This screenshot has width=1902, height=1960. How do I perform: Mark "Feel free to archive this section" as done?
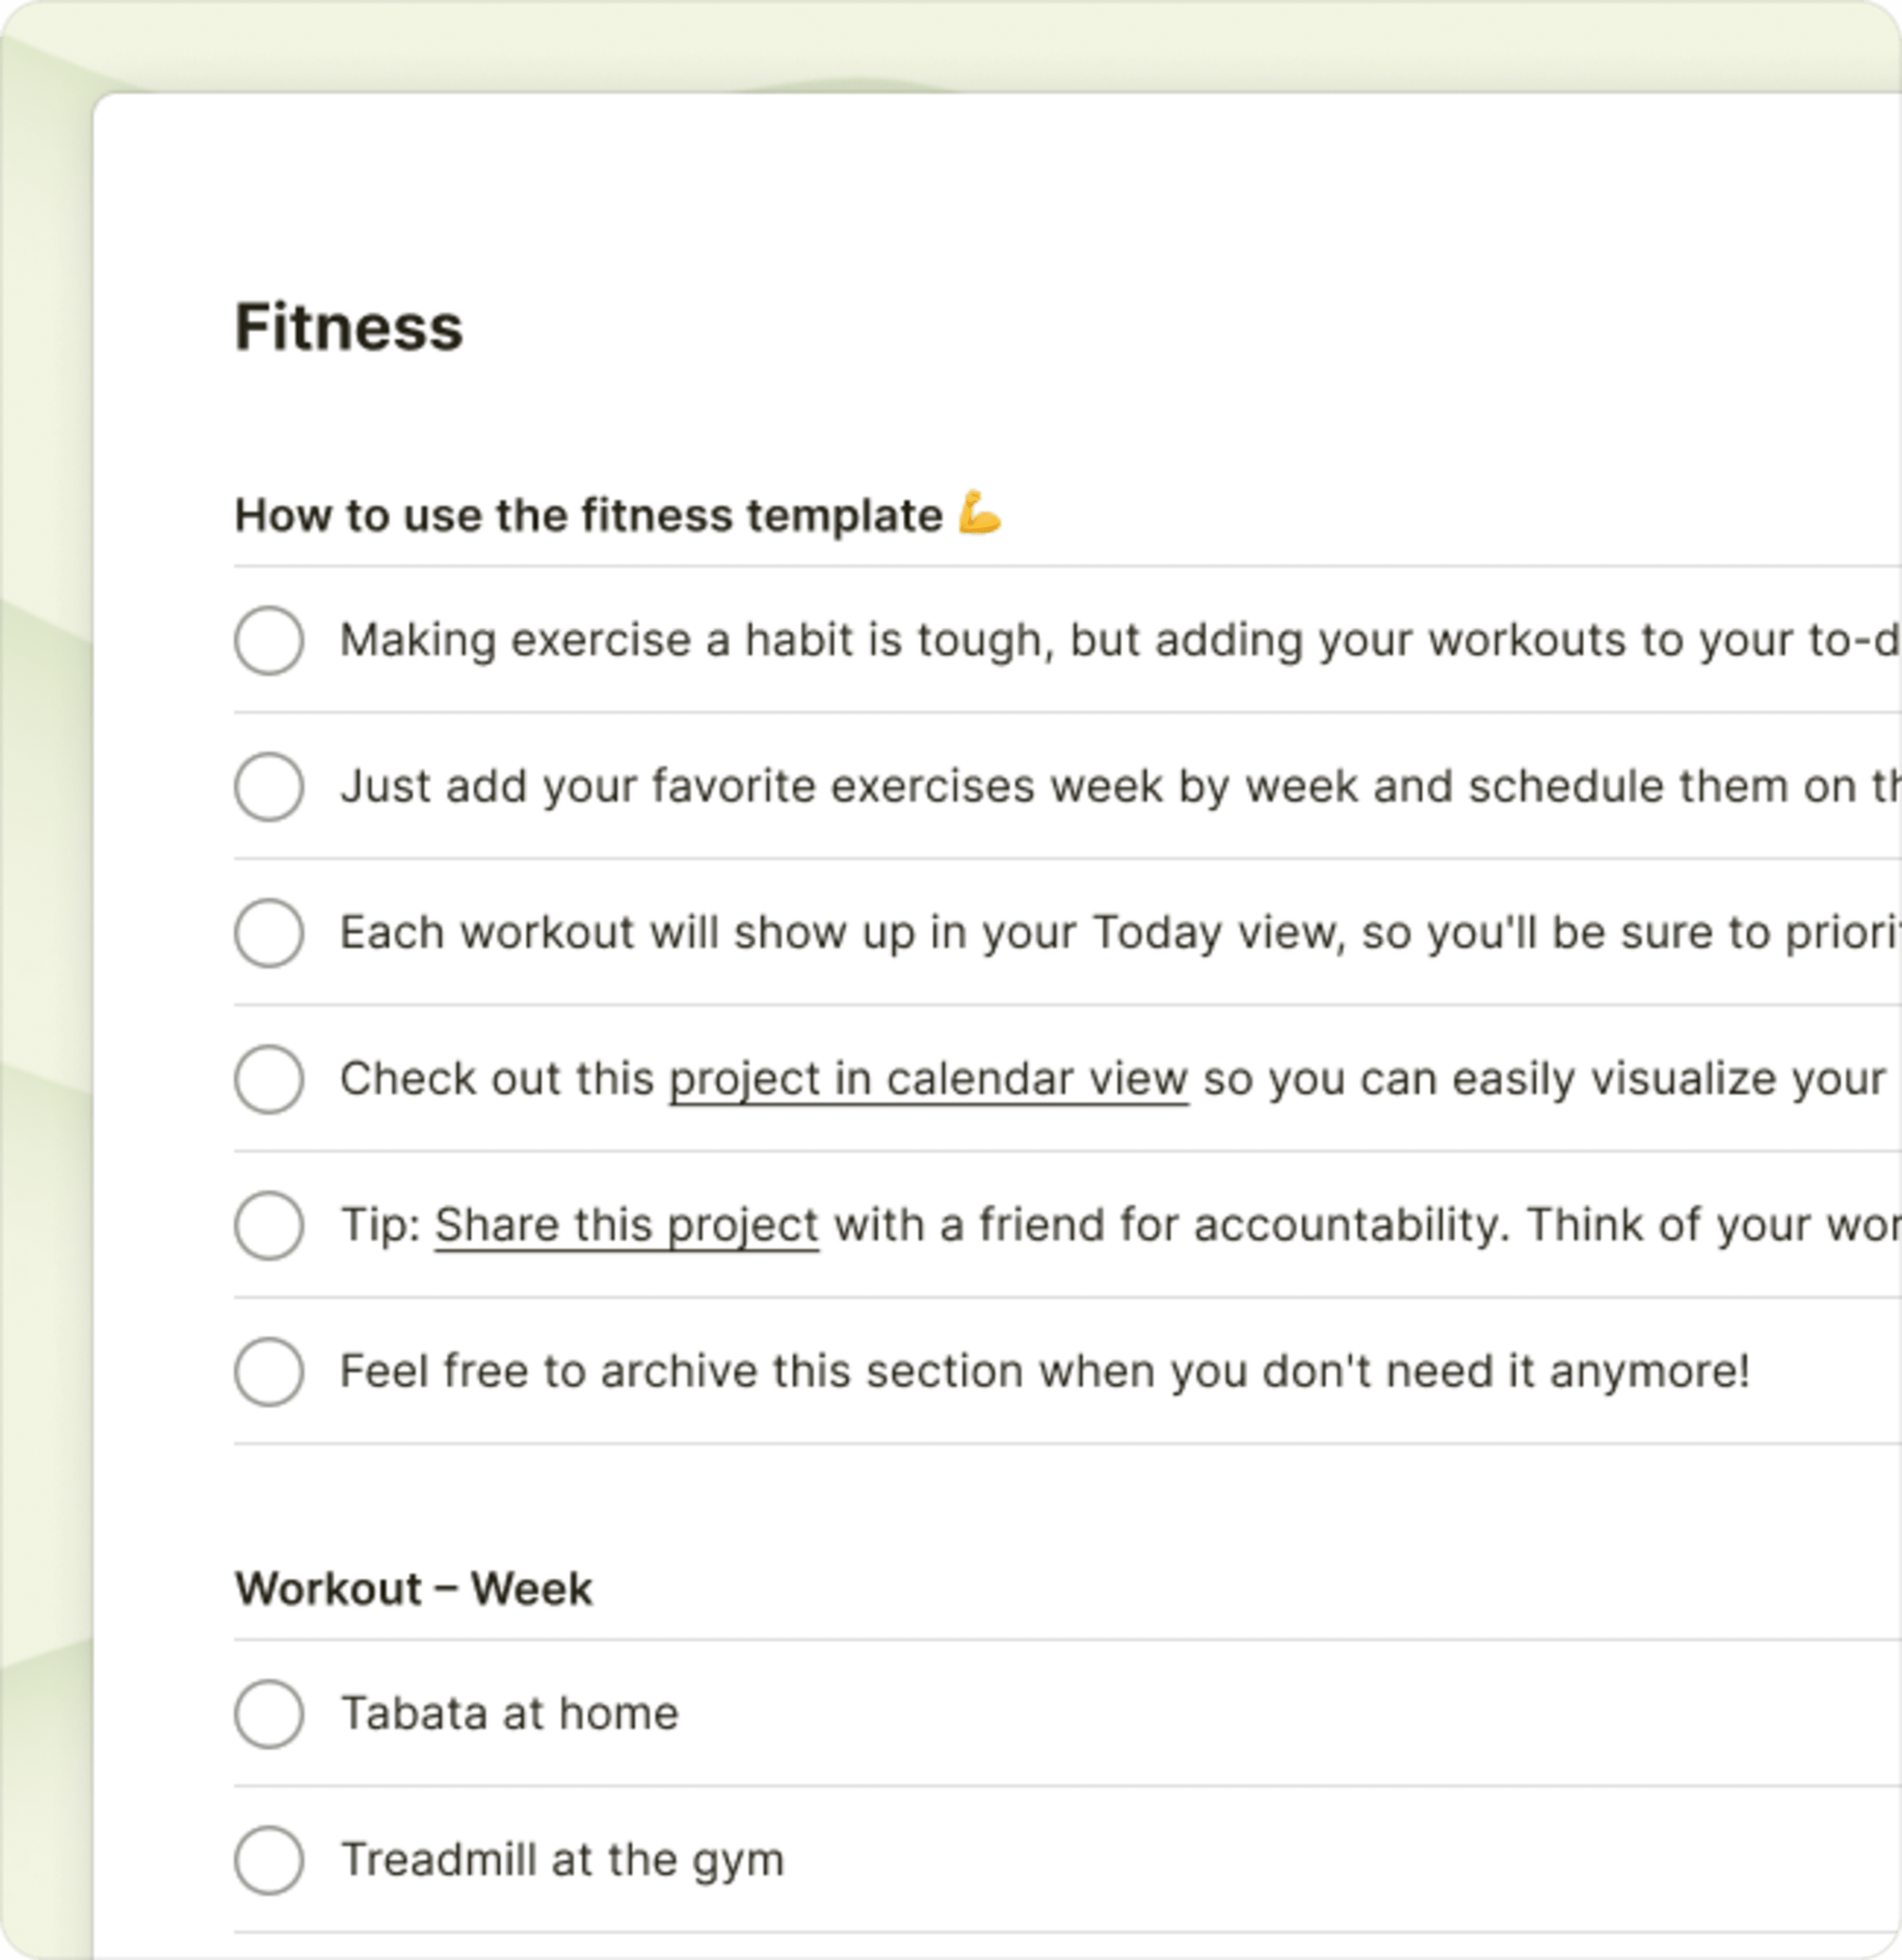pos(268,1371)
